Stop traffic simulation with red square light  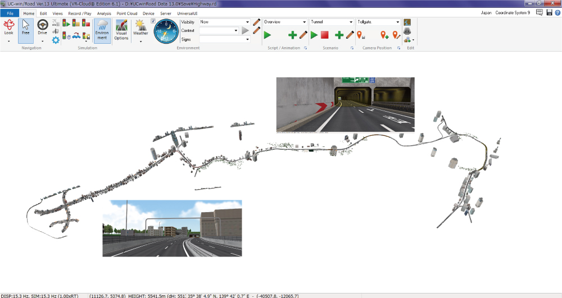86,23
